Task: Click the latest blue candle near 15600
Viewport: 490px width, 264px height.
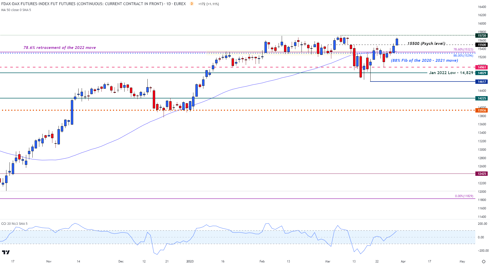Action: [397, 42]
